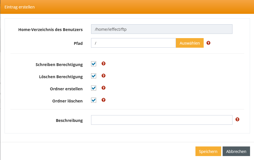
Task: Show help for Ordner löschen
Action: [x=104, y=100]
